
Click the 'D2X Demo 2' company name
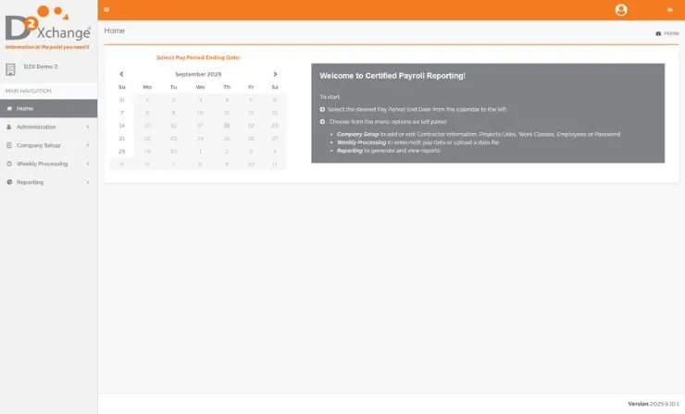click(41, 67)
